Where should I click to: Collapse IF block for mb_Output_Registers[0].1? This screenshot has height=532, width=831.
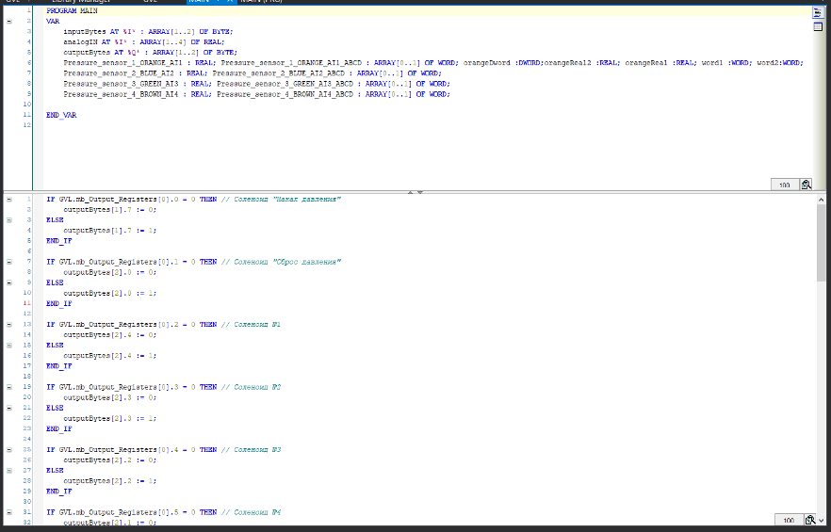tap(9, 262)
